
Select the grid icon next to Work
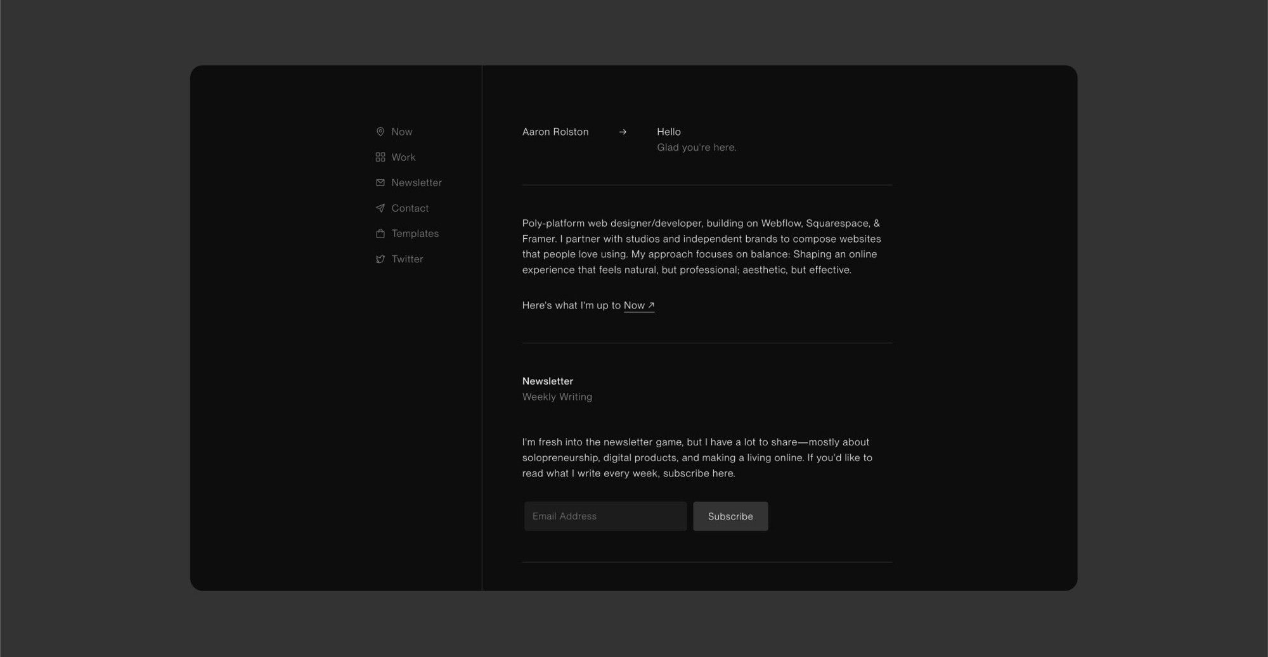pyautogui.click(x=380, y=156)
